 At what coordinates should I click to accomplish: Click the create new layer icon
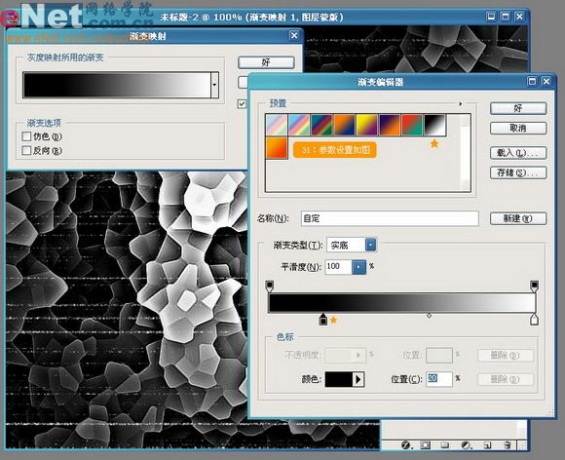pos(487,445)
